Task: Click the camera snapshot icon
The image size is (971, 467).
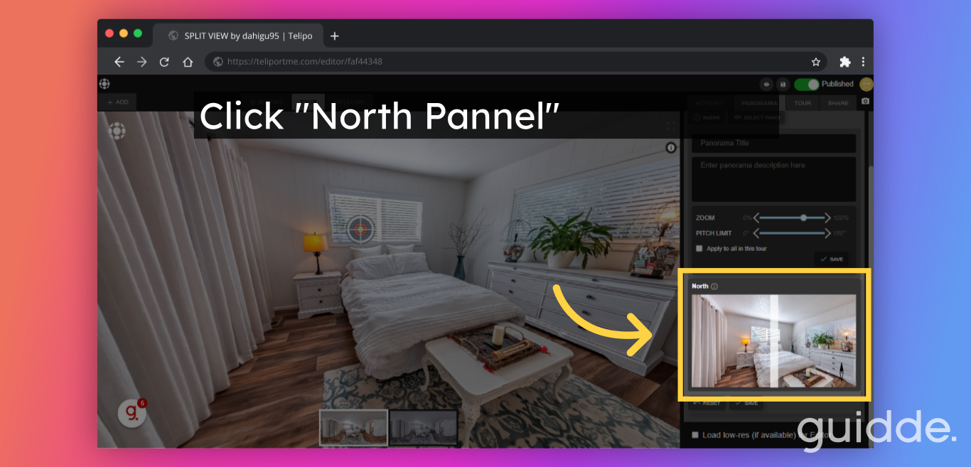Action: coord(865,102)
